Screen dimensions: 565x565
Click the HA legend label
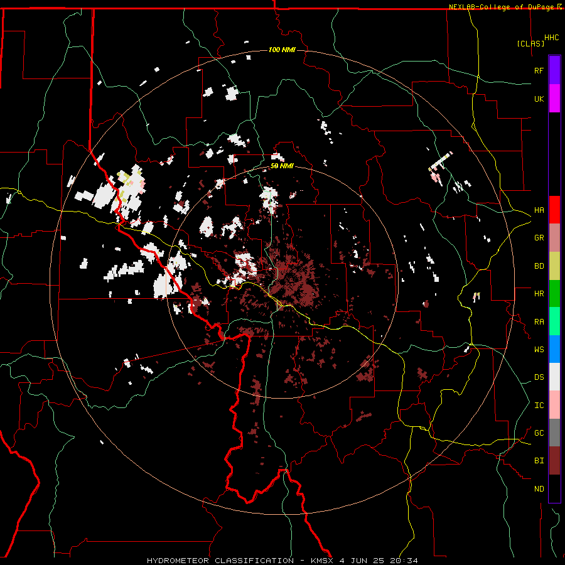tap(539, 210)
